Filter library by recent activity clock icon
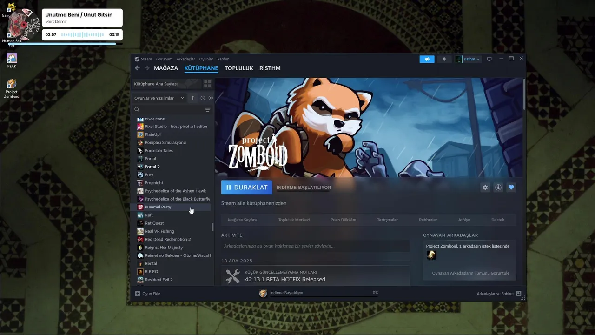Screen dimensions: 595x335 [x=203, y=98]
